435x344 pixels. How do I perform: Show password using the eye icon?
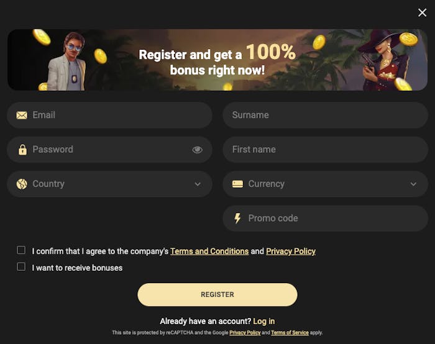(x=198, y=150)
